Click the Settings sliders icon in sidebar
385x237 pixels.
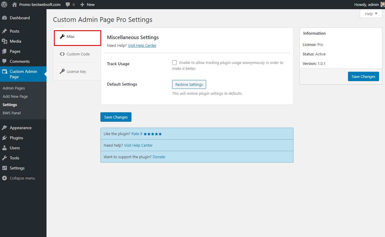click(x=4, y=168)
